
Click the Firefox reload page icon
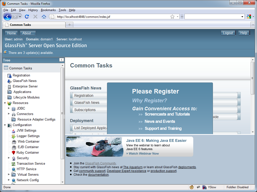coord(27,17)
